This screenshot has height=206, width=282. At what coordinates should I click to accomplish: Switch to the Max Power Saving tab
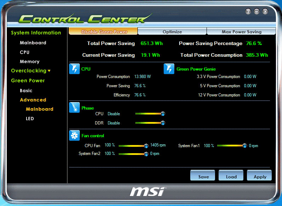click(241, 31)
